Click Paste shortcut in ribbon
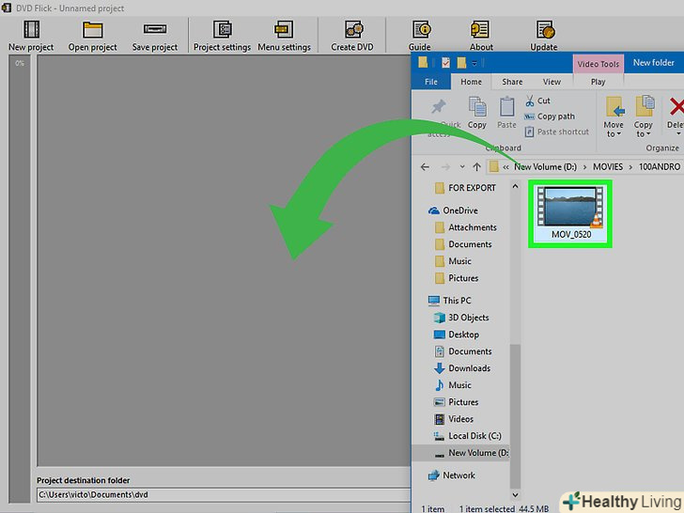This screenshot has width=684, height=513. tap(556, 132)
